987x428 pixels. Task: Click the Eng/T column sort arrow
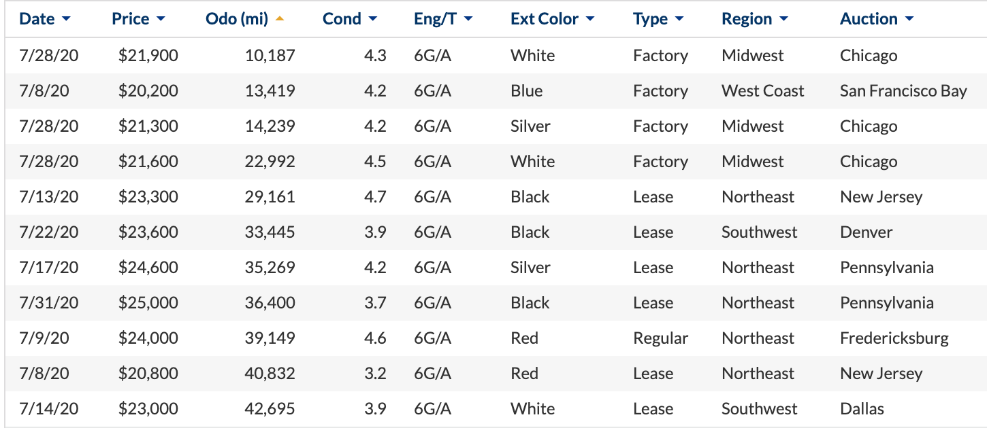pyautogui.click(x=468, y=20)
